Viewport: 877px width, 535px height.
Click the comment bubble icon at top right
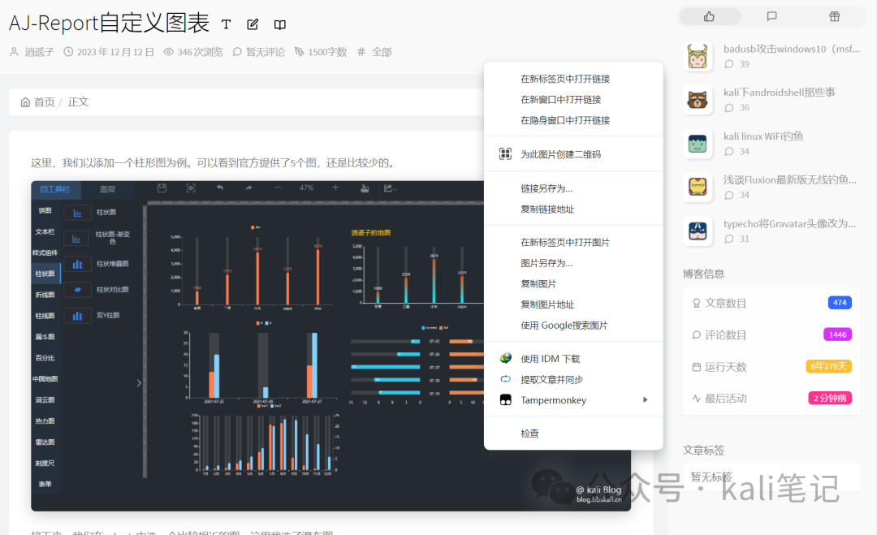[x=771, y=16]
